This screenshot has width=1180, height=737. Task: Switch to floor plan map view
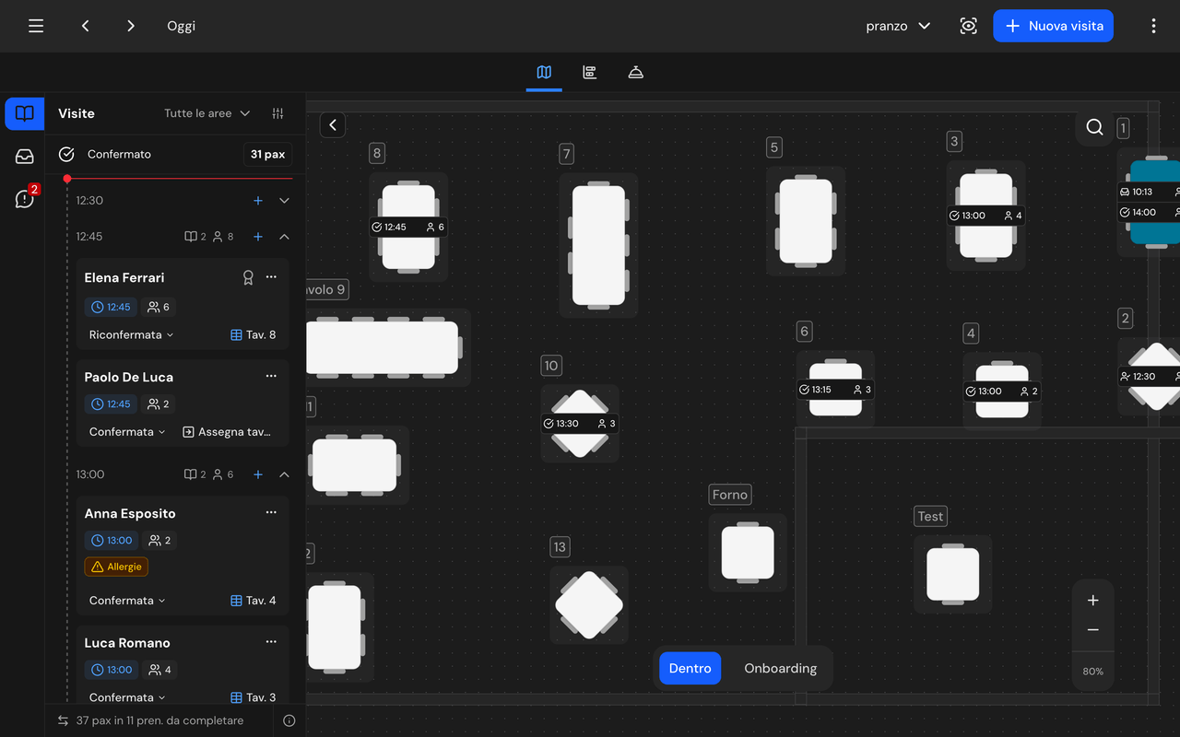tap(544, 72)
